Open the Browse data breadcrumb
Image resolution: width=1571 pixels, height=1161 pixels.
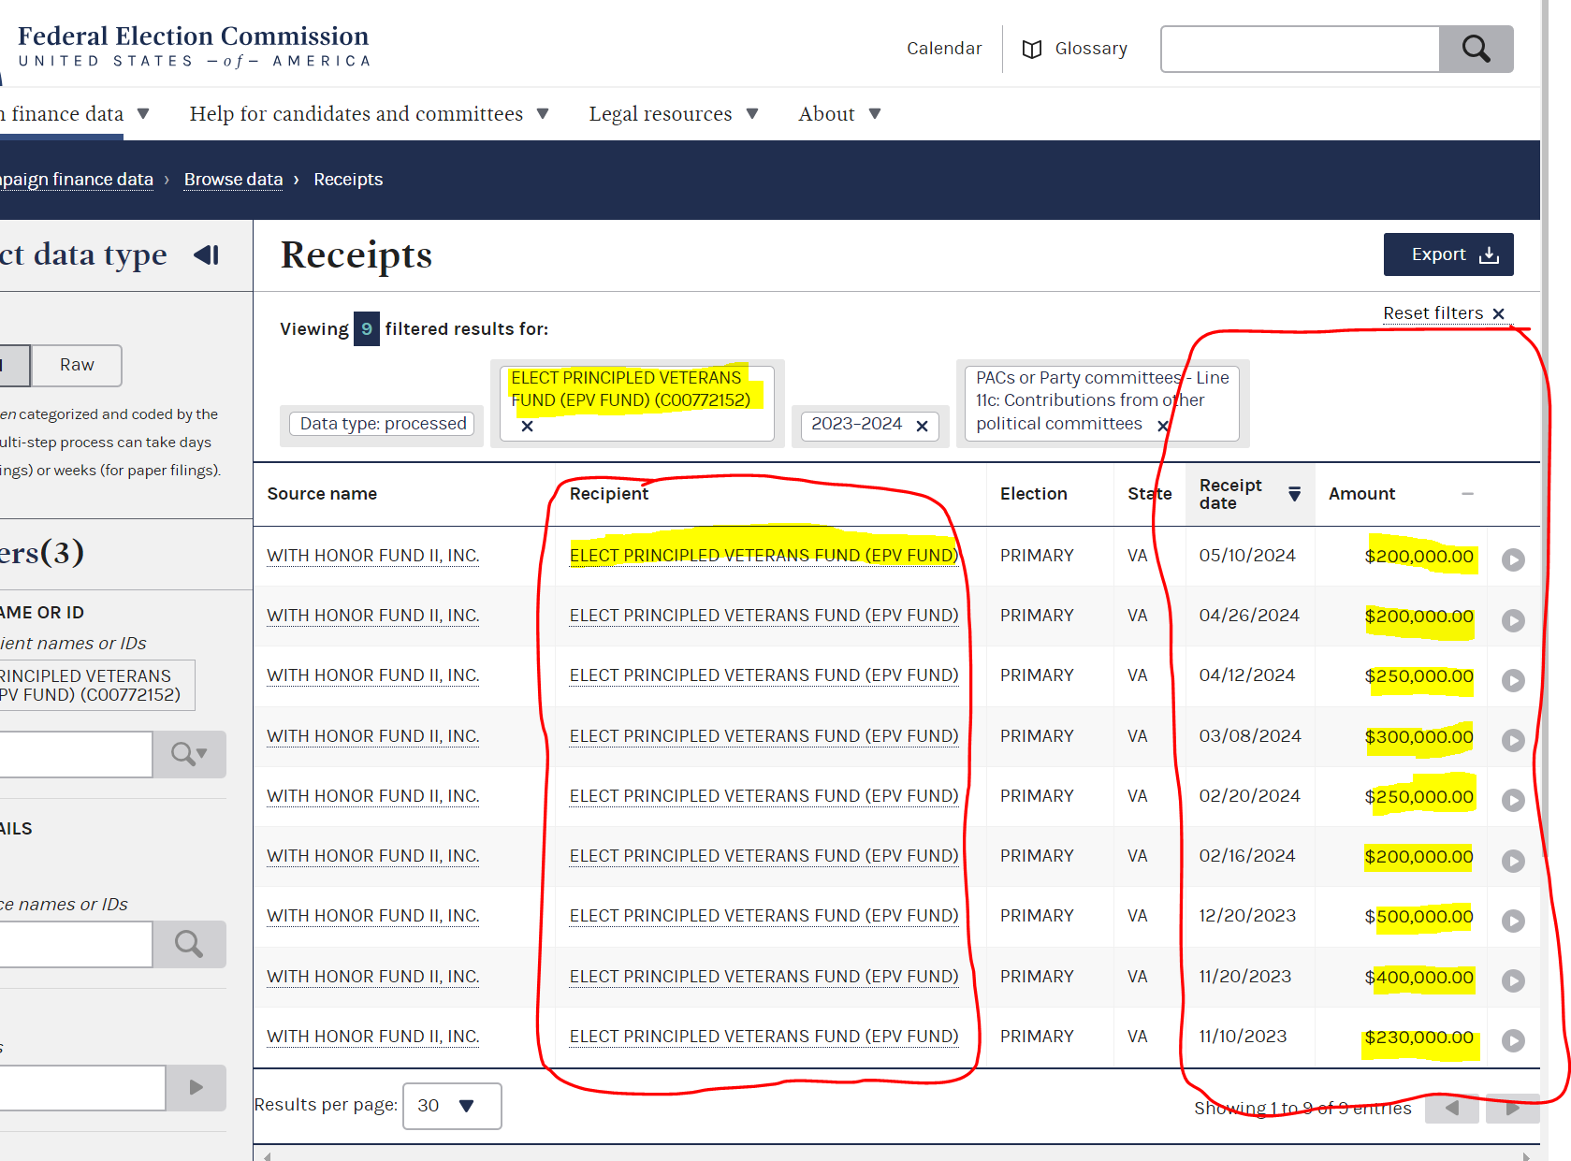[233, 180]
